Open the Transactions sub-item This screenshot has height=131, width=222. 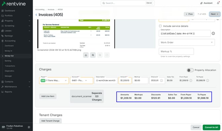pos(10,66)
